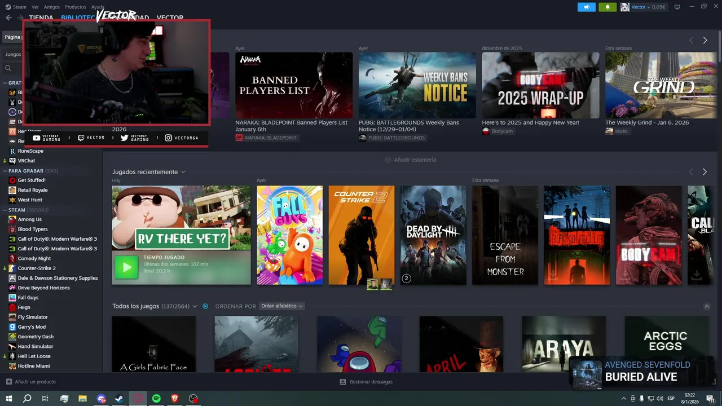Collapse the PARA GRABAR collection
This screenshot has width=722, height=406.
point(5,171)
